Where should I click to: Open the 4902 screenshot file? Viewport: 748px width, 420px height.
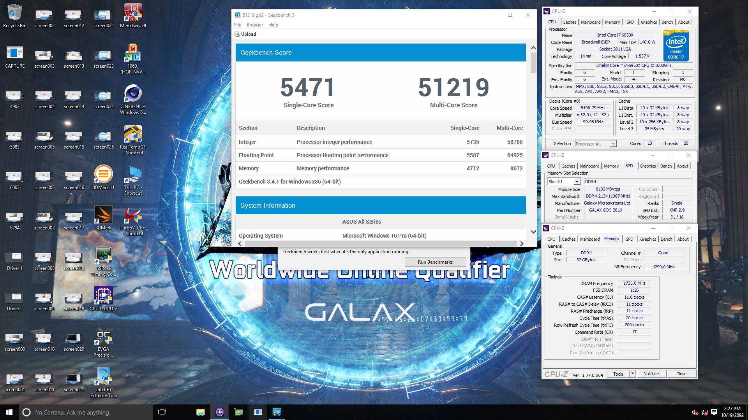[14, 100]
